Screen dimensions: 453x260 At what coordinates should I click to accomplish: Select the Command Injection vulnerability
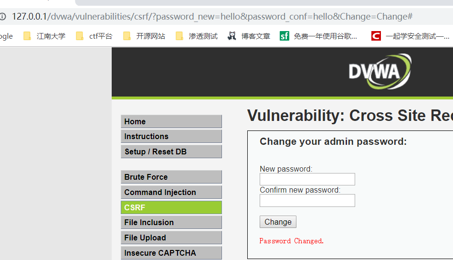point(171,192)
